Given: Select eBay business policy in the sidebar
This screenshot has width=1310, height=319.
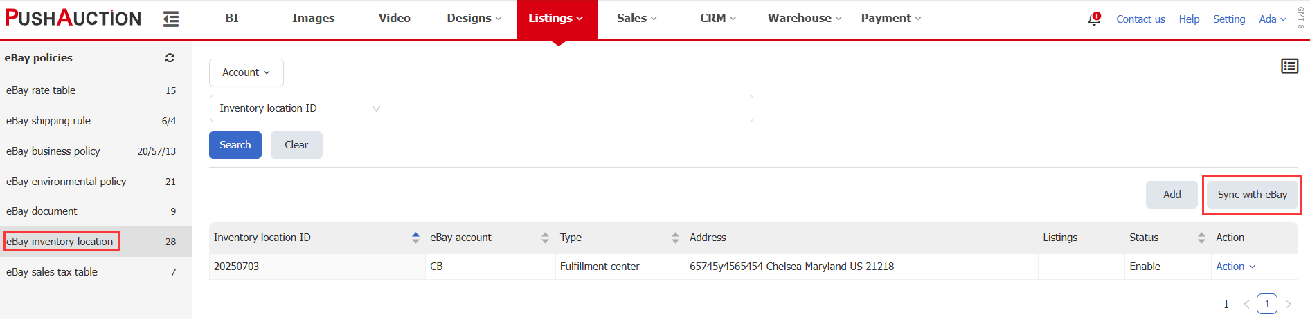Looking at the screenshot, I should (53, 151).
